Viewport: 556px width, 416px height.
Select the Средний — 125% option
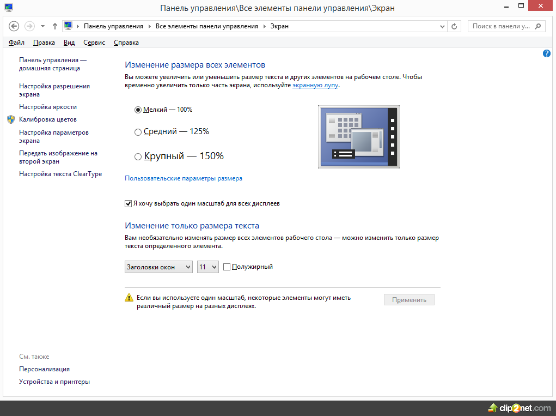click(138, 131)
